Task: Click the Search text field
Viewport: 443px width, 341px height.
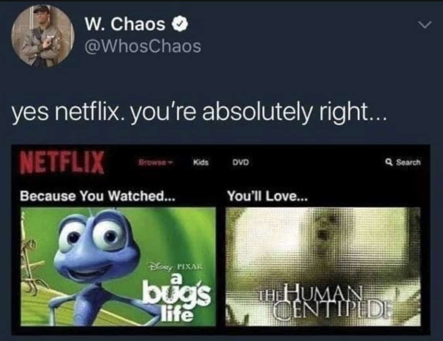Action: pyautogui.click(x=408, y=162)
